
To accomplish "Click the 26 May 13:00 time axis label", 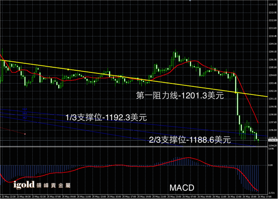I will click(235, 196).
